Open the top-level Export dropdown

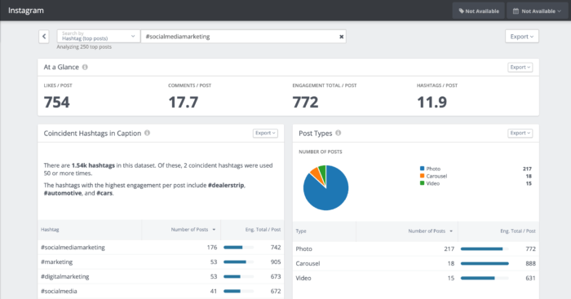522,37
